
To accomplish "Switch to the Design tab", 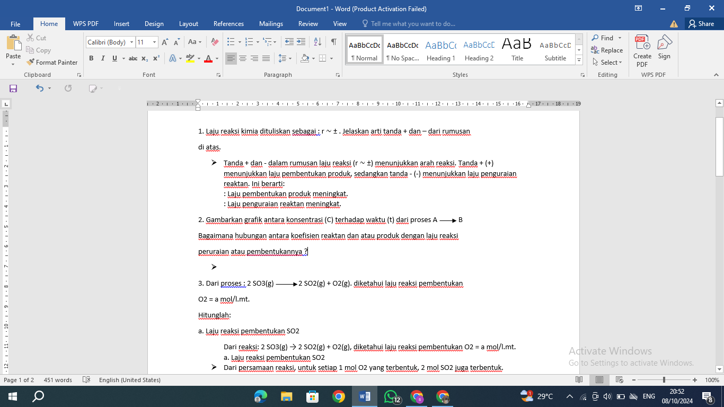I will pos(154,24).
